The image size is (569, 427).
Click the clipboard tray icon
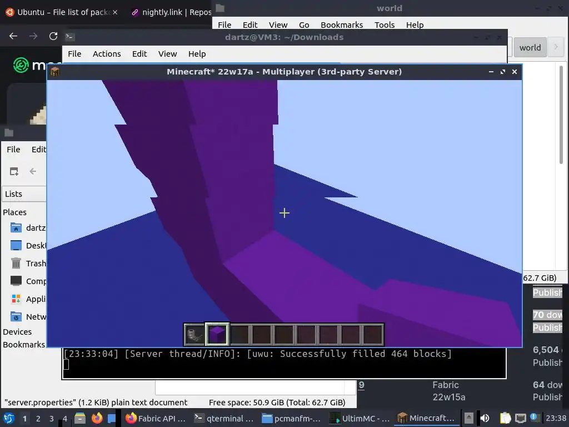505,418
